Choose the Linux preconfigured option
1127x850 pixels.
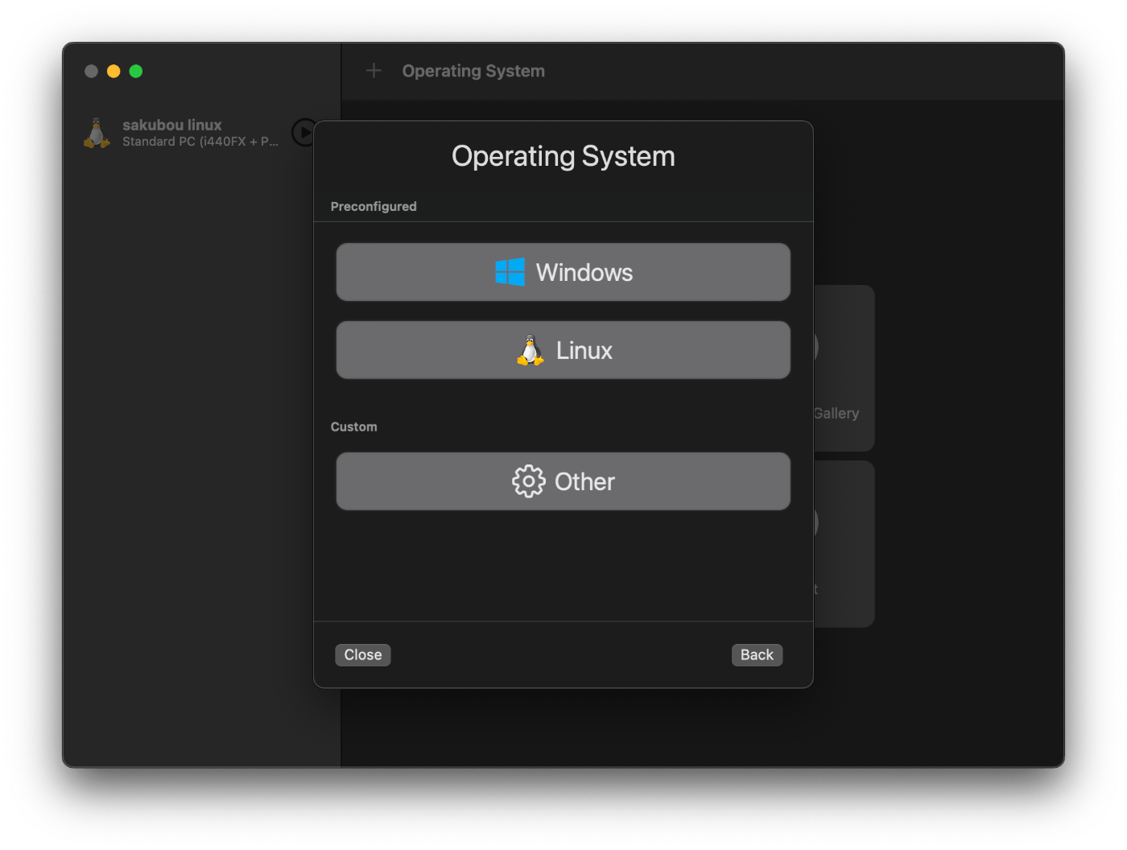tap(563, 350)
